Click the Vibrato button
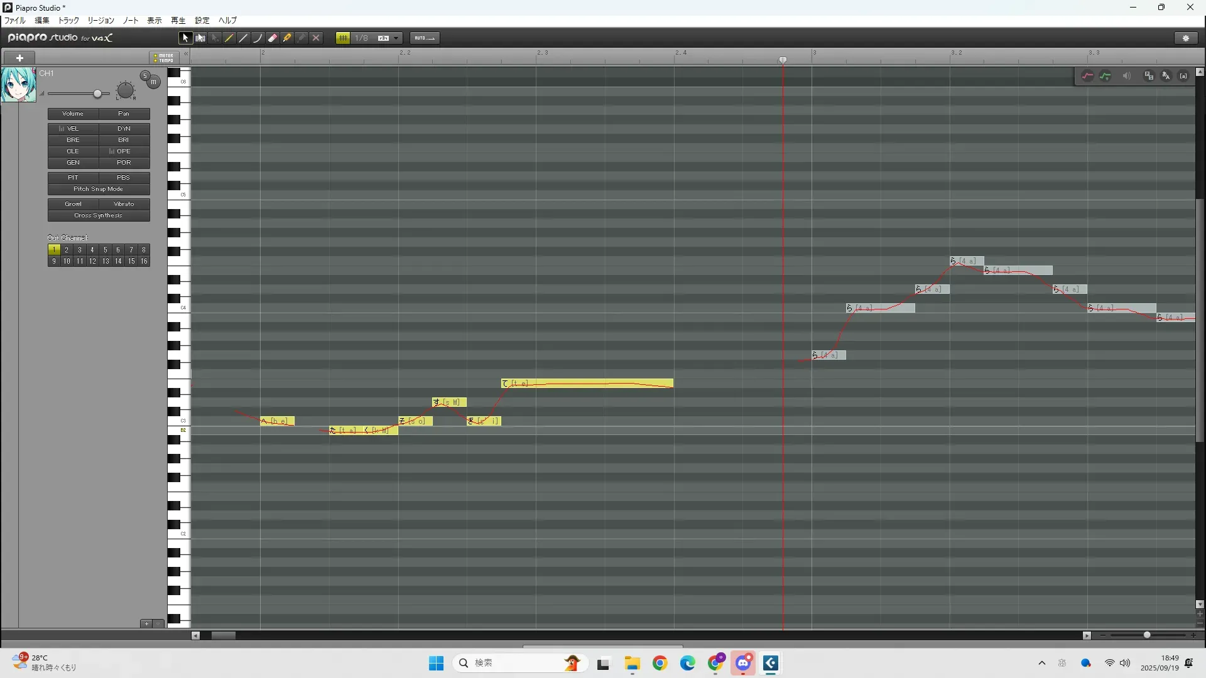The image size is (1206, 678). coord(124,204)
